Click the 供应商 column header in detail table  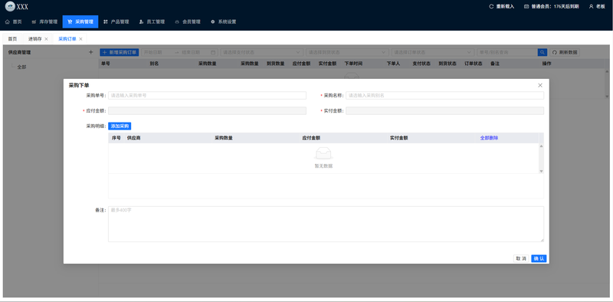tap(133, 138)
